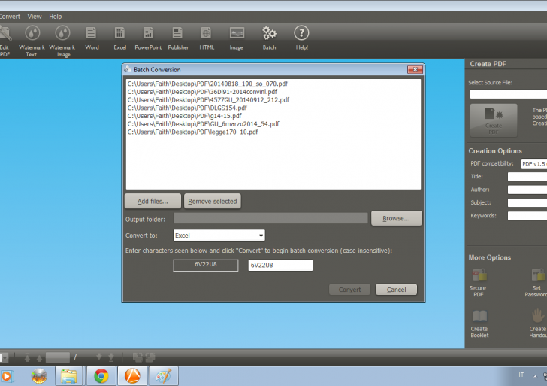This screenshot has width=547, height=386.
Task: Convert PDF to Word
Action: click(x=92, y=38)
